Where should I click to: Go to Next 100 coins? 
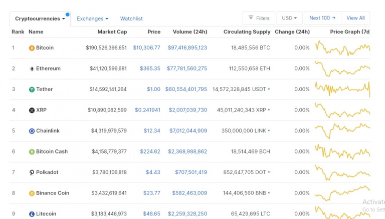tap(322, 18)
